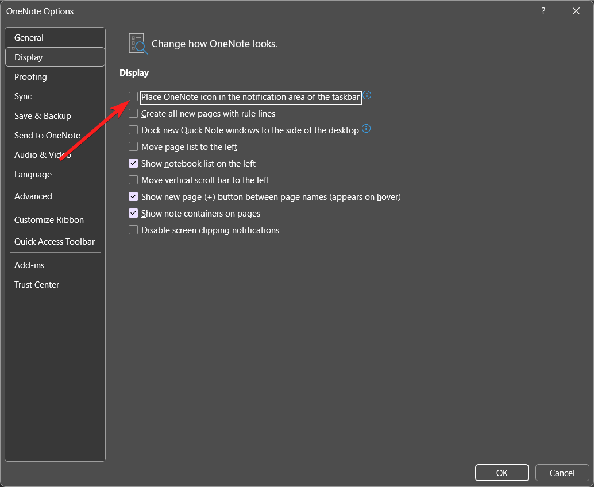The height and width of the screenshot is (487, 594).
Task: Enable Disable screen clipping notifications
Action: click(133, 230)
